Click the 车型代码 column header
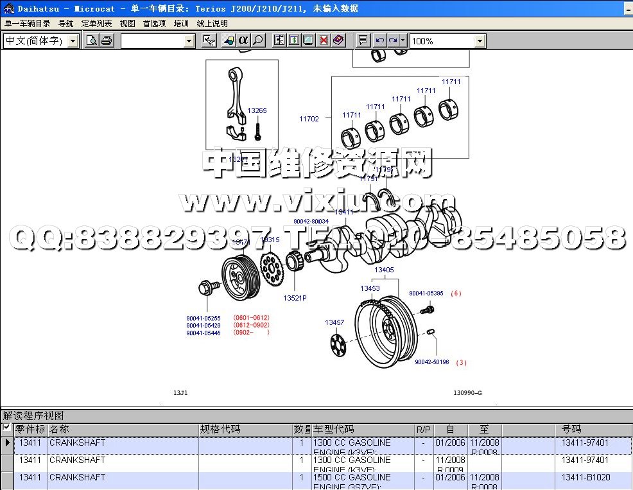 (x=333, y=429)
